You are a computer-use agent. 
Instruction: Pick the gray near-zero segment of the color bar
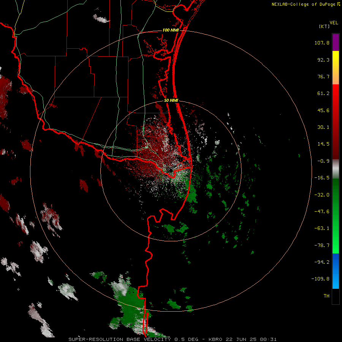click(336, 169)
